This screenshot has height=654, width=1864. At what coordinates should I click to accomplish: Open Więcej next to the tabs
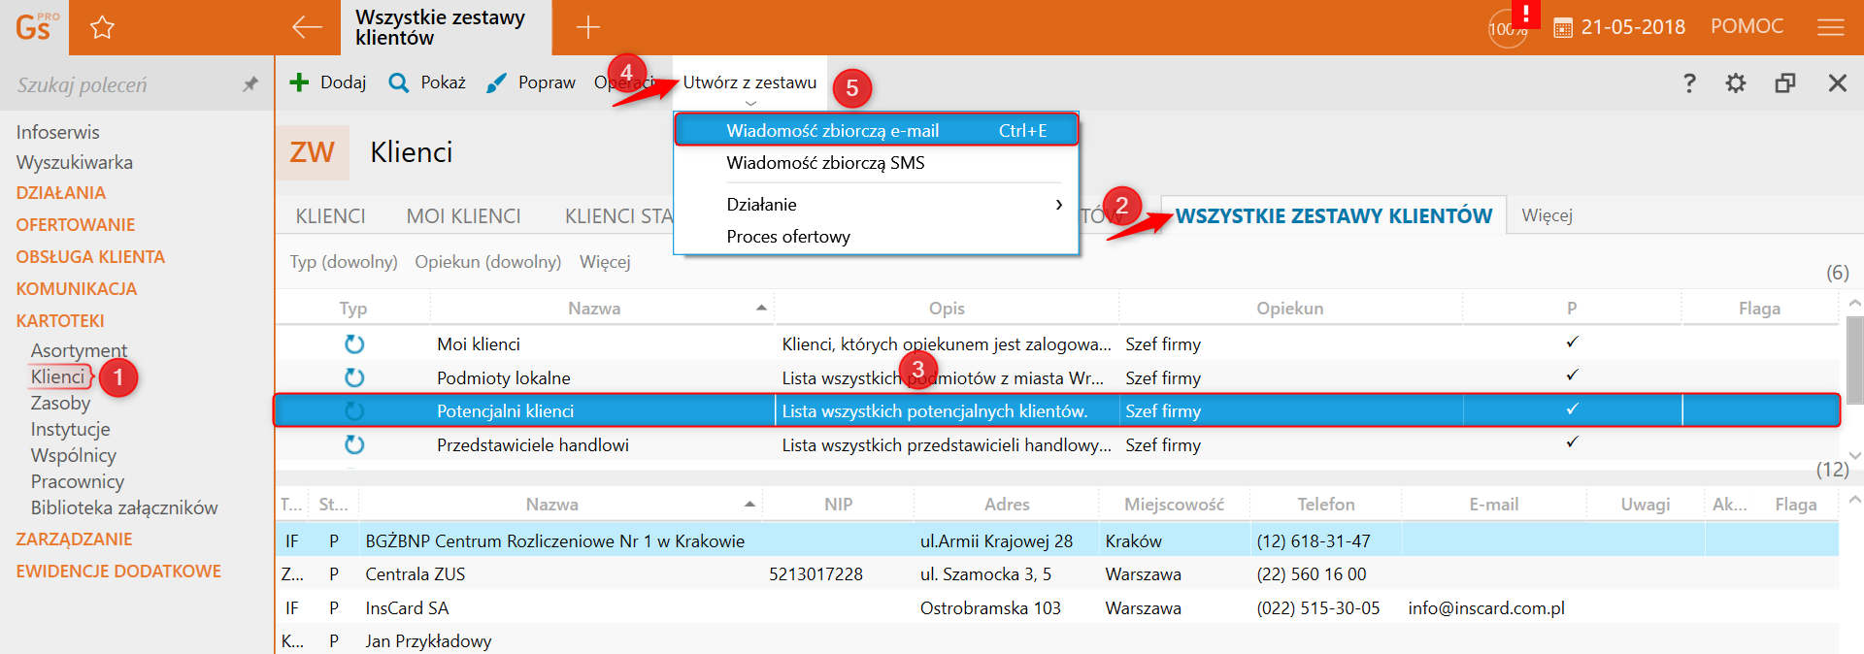(1547, 215)
